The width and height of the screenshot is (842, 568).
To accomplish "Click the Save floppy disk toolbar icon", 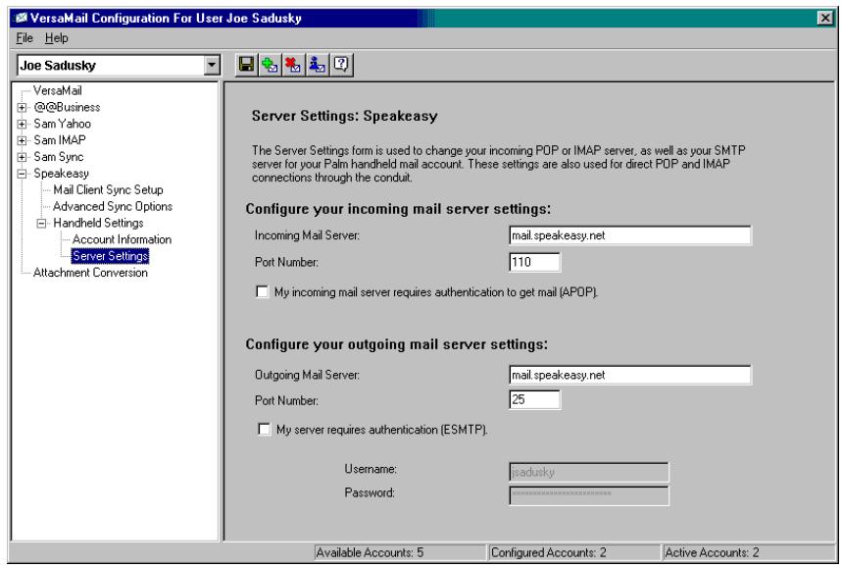I will tap(246, 65).
